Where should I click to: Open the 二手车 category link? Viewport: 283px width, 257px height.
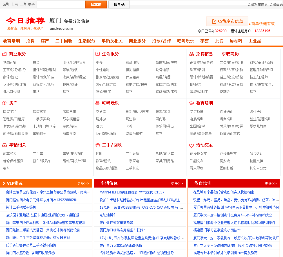point(38,154)
